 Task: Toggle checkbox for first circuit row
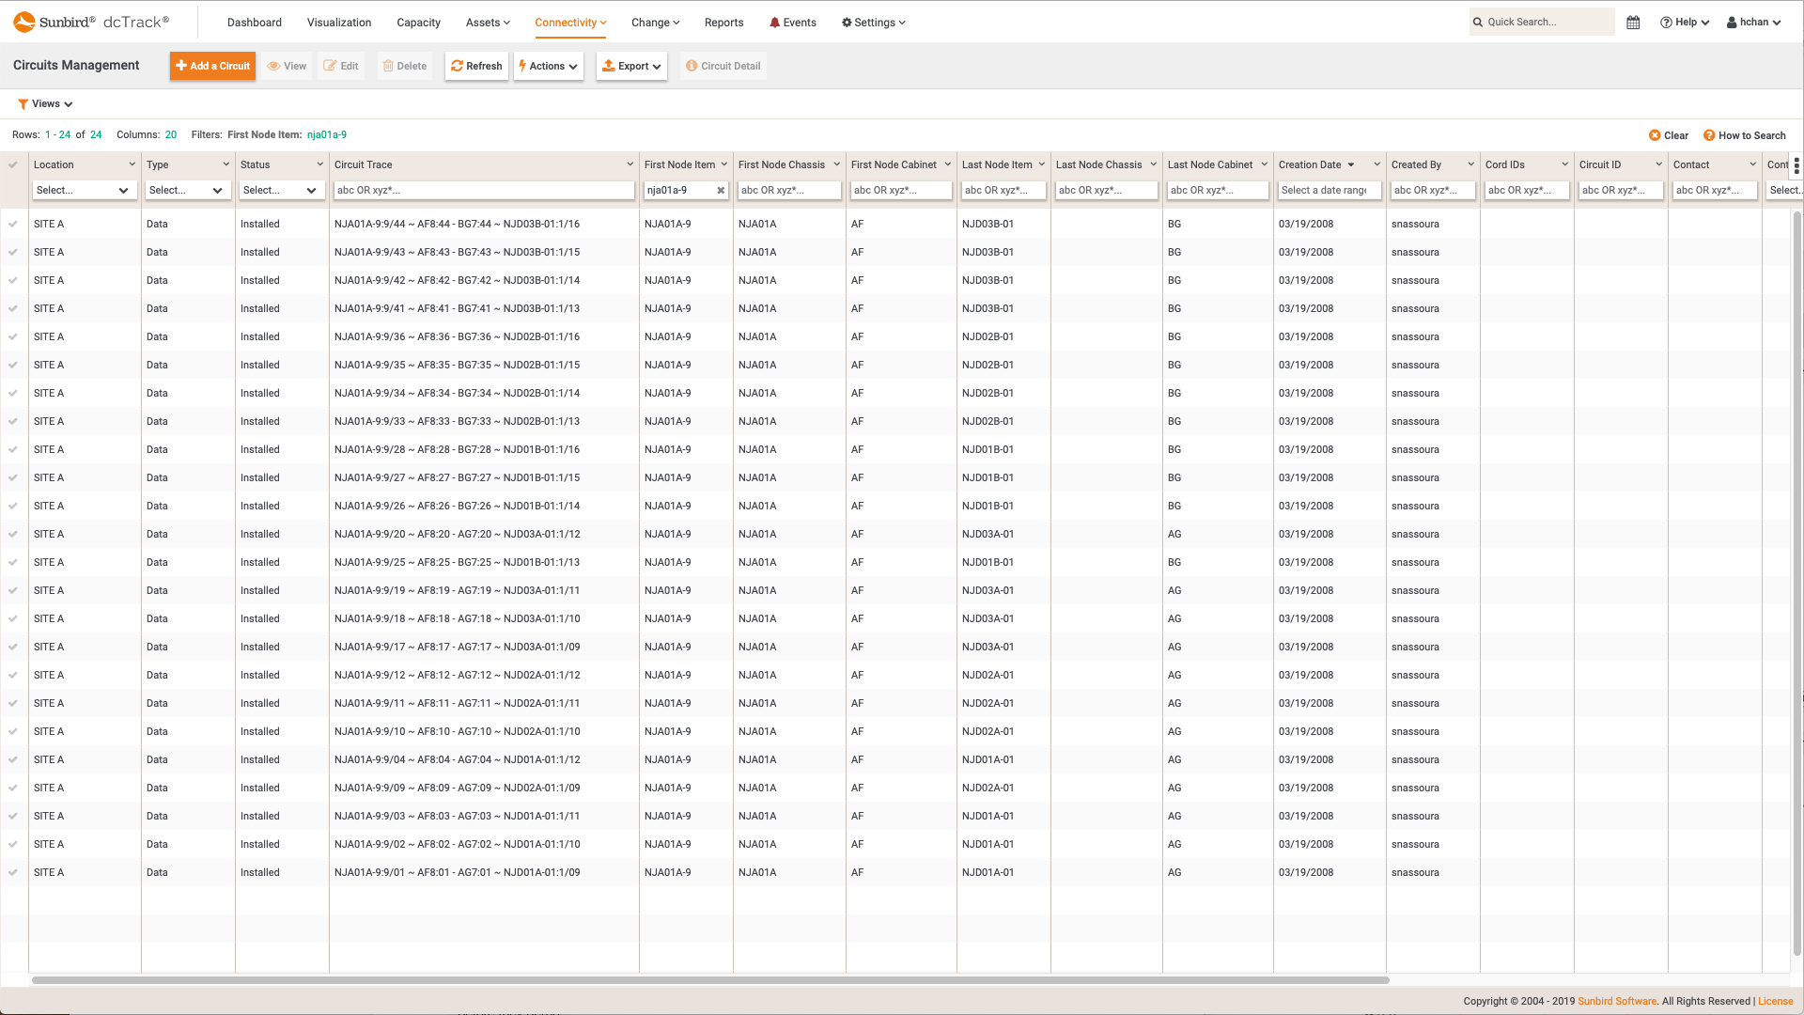(x=15, y=223)
